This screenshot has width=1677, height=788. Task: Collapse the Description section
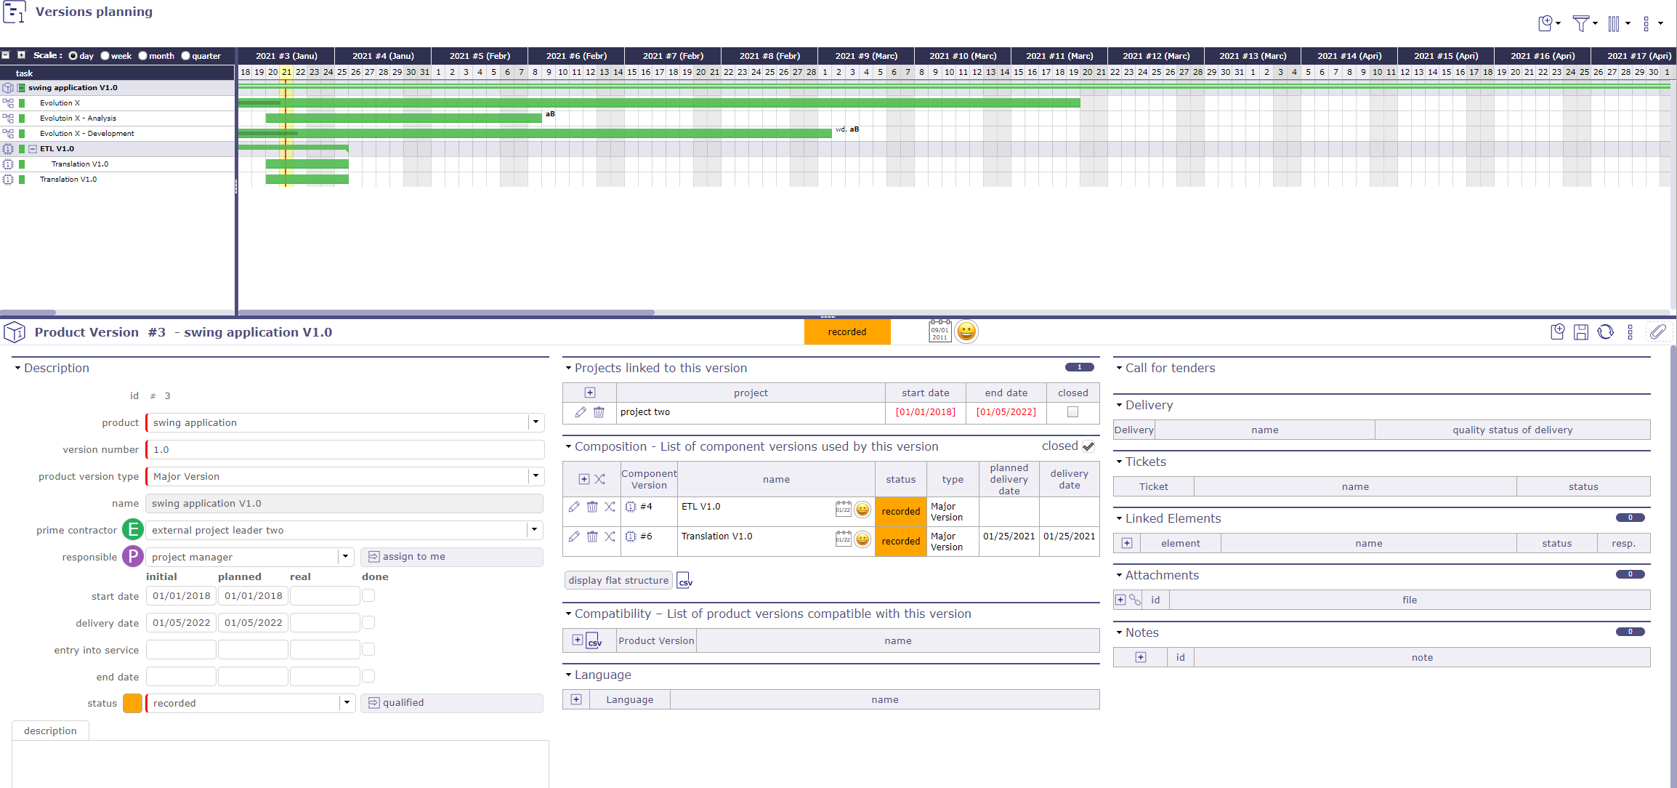tap(18, 368)
